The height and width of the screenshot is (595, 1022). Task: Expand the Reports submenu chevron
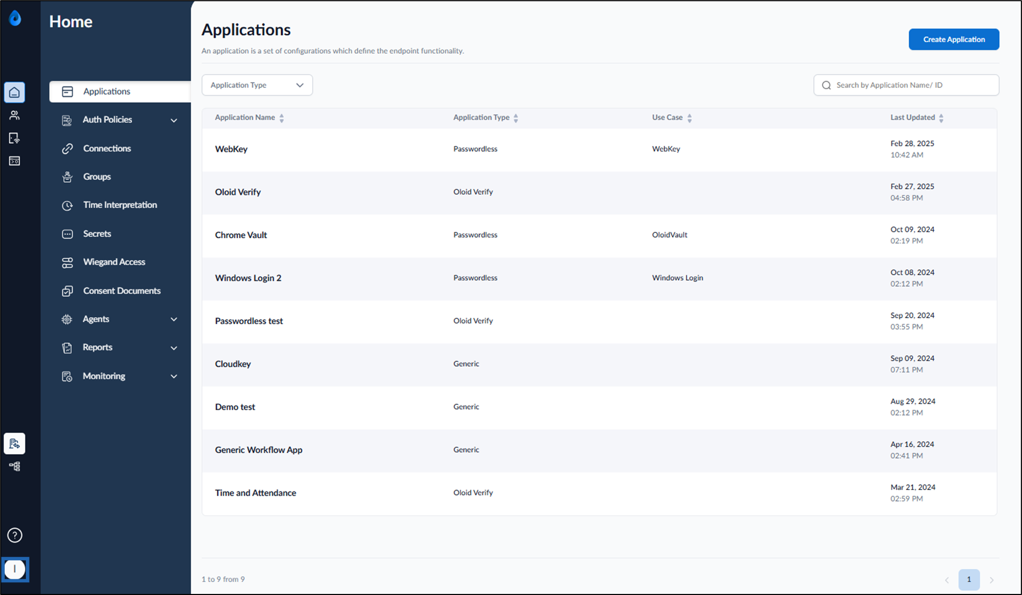pyautogui.click(x=174, y=348)
